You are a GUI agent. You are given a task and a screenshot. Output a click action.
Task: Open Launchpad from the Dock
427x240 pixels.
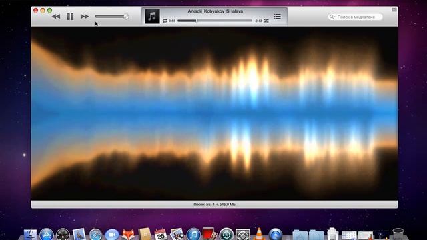tap(63, 235)
